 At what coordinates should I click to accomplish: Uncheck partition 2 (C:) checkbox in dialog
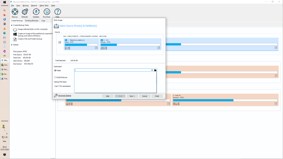[159, 48]
